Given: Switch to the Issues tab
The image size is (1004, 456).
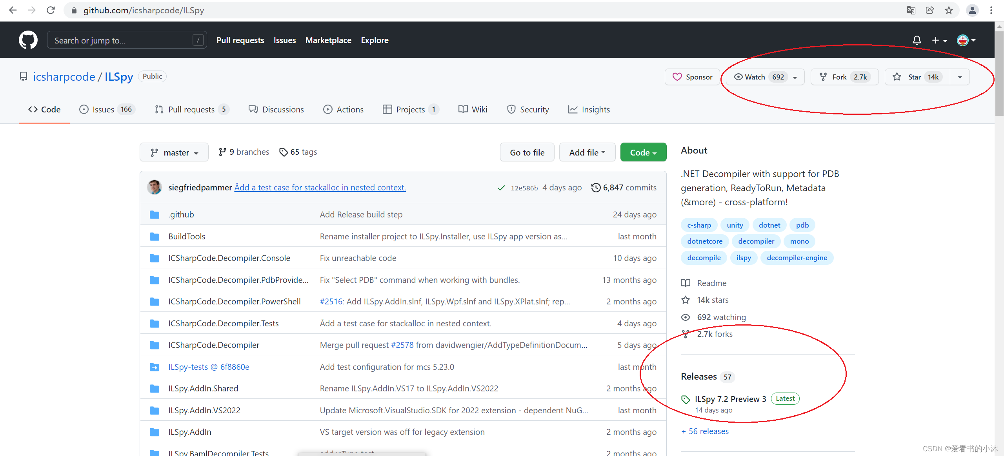Looking at the screenshot, I should click(x=107, y=109).
